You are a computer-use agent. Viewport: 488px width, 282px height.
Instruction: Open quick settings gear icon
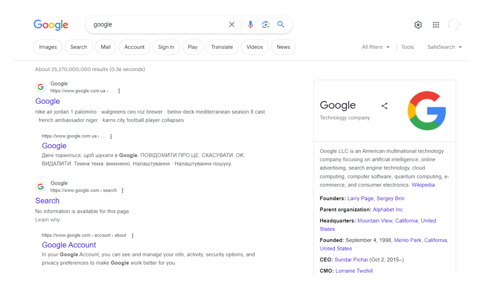point(418,25)
